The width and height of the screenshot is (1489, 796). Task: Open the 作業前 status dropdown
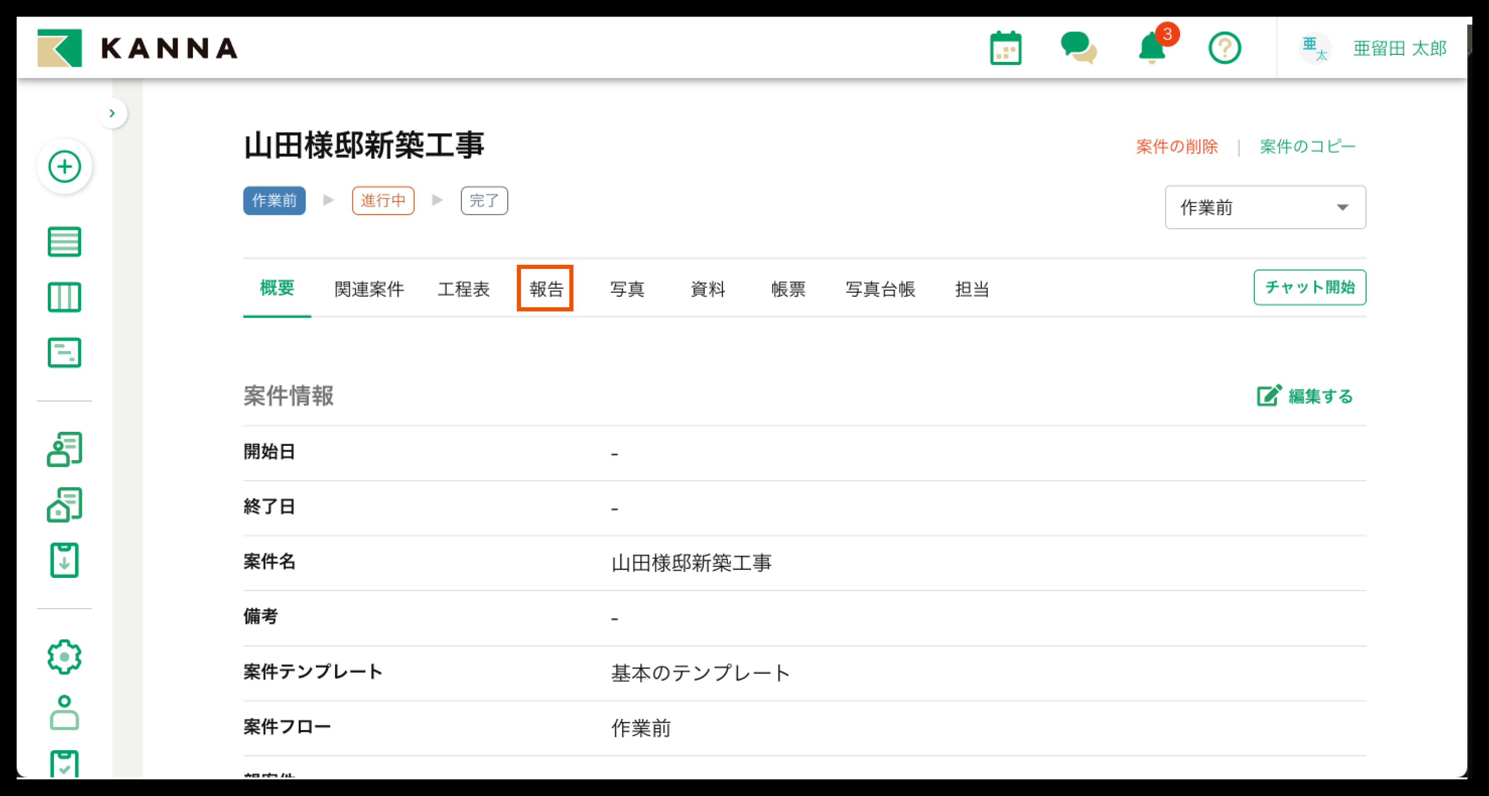(1265, 207)
